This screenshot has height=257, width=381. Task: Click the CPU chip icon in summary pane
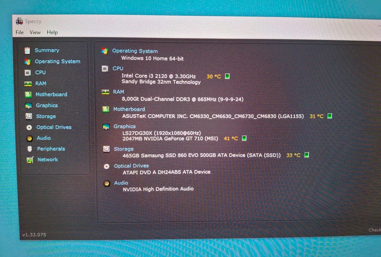pos(105,69)
